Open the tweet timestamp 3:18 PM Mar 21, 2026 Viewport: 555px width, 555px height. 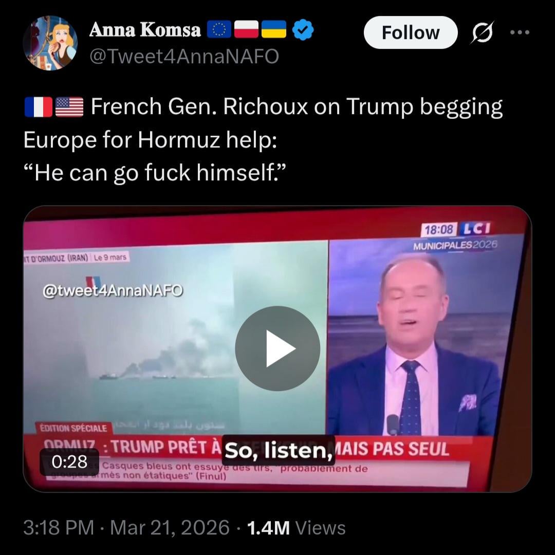click(126, 528)
